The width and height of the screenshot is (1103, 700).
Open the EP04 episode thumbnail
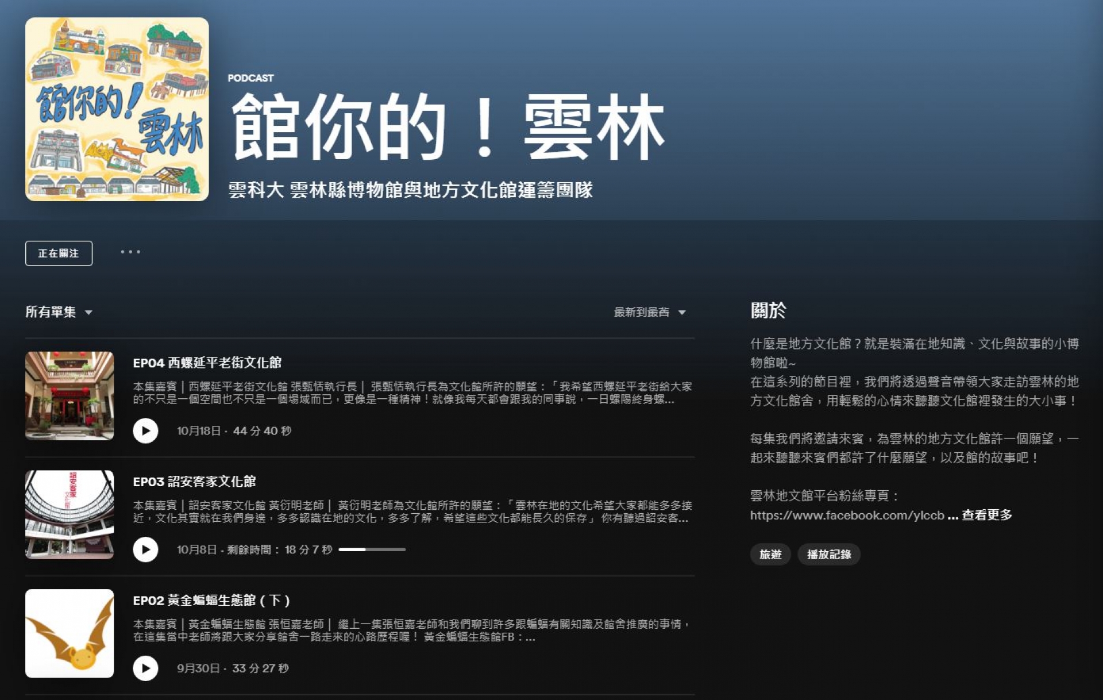pos(70,396)
